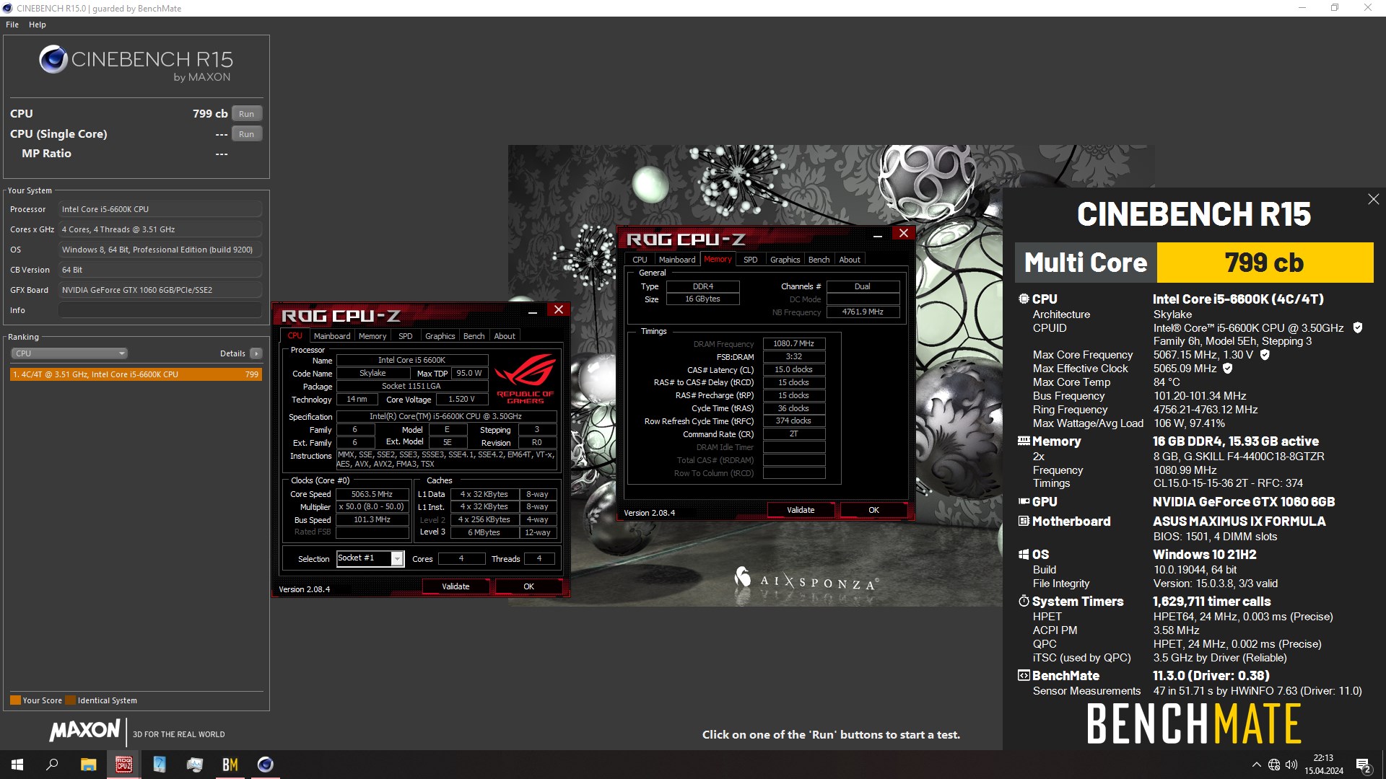Switch to Mainboard tab in left CPU-Z window
This screenshot has width=1386, height=779.
point(332,336)
